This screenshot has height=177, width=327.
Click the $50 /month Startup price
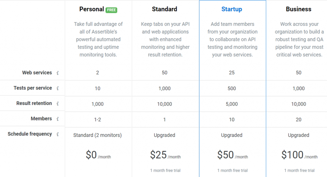pos(232,155)
